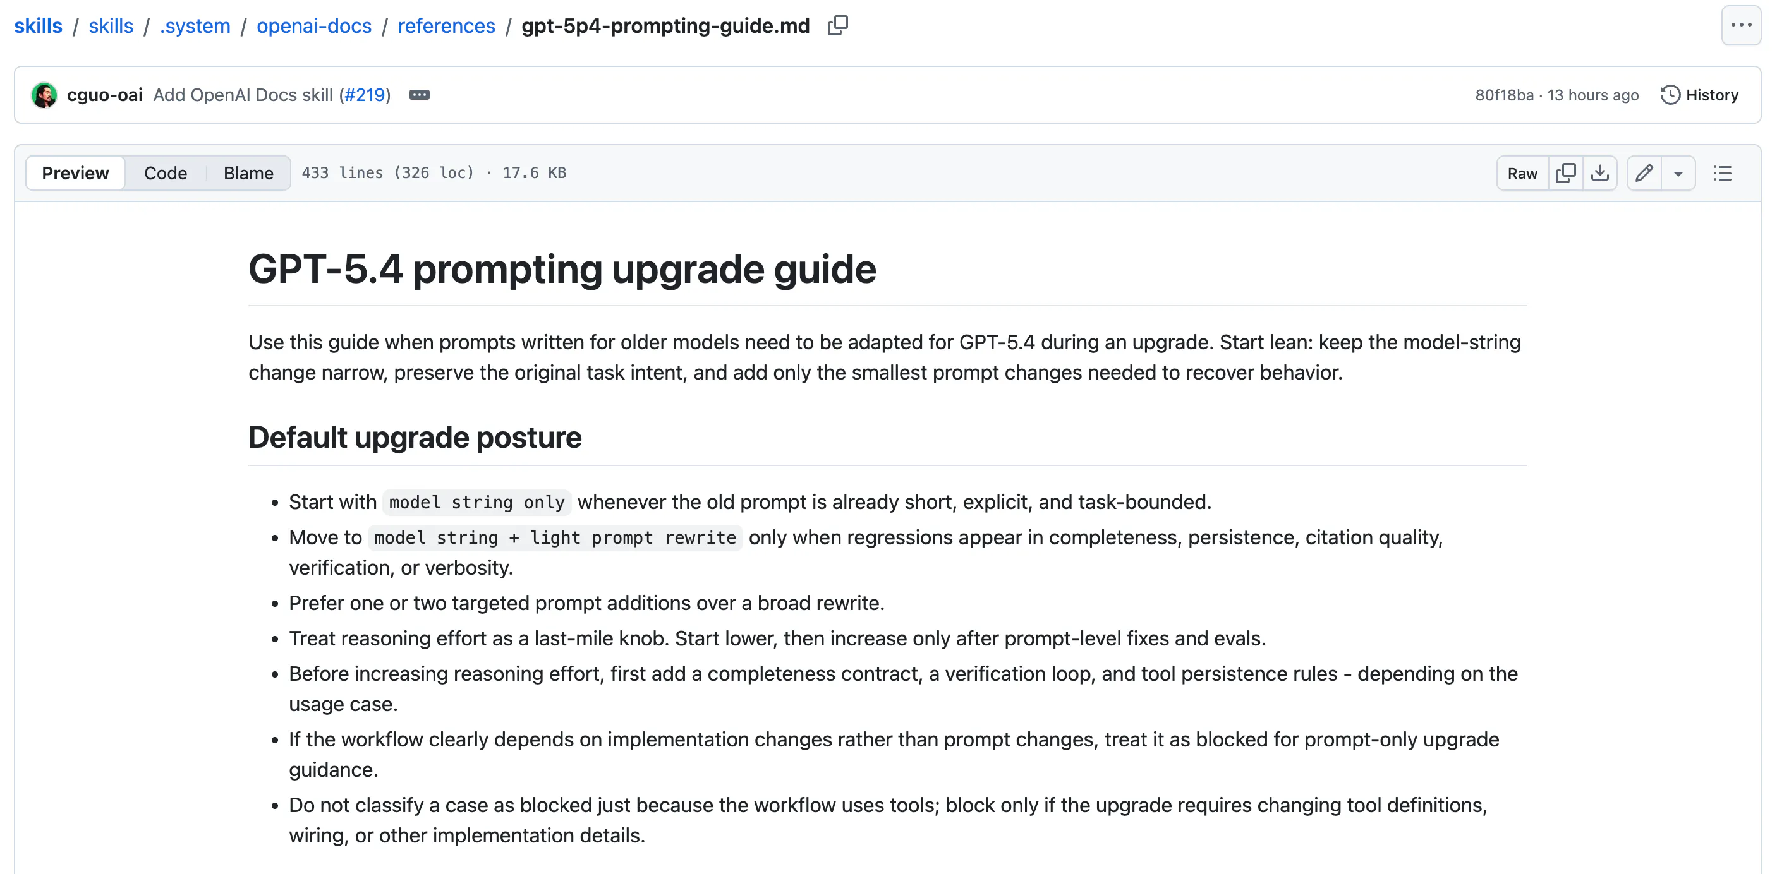Open pull request #219 link

click(365, 95)
